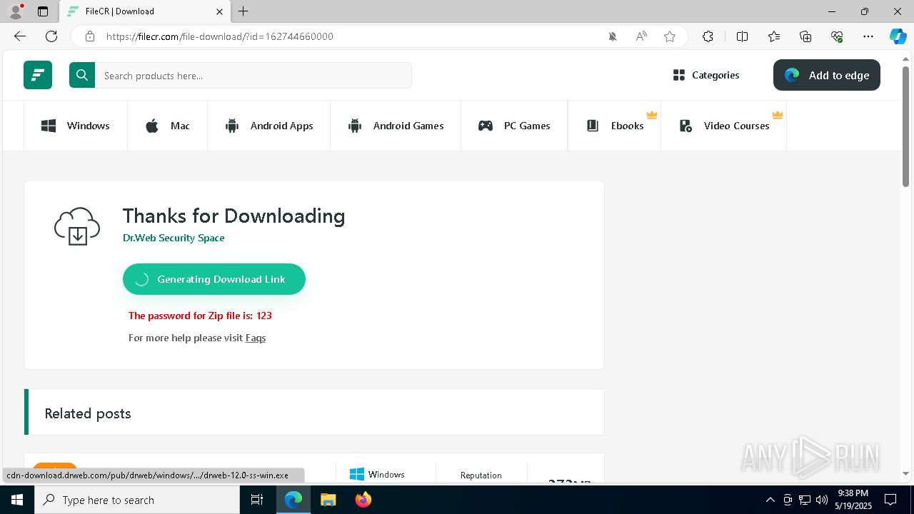Click the Related posts heading
914x514 pixels.
pos(88,413)
